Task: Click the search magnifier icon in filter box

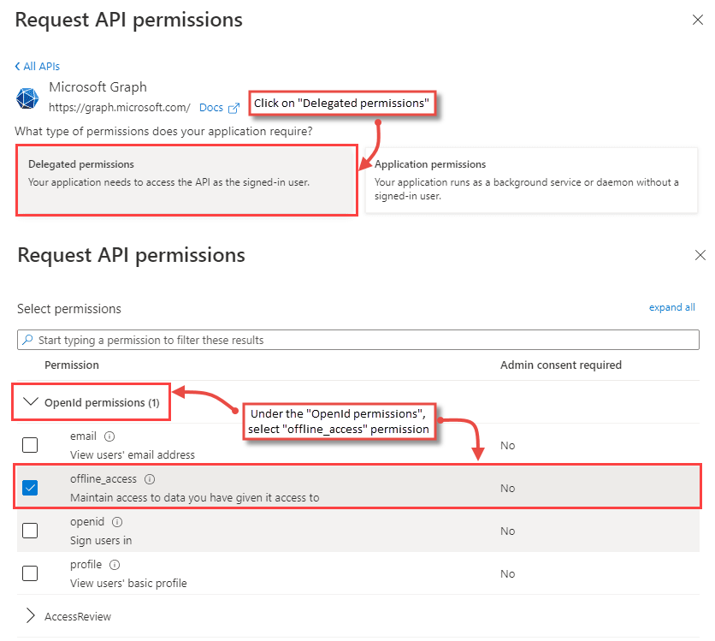Action: coord(28,340)
